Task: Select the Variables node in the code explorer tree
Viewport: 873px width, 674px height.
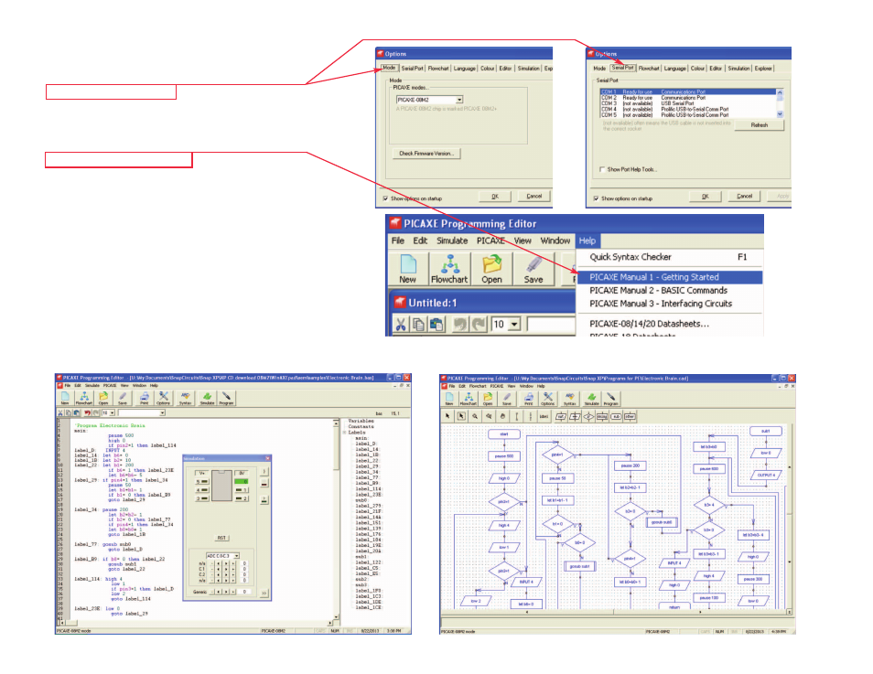Action: [x=361, y=422]
